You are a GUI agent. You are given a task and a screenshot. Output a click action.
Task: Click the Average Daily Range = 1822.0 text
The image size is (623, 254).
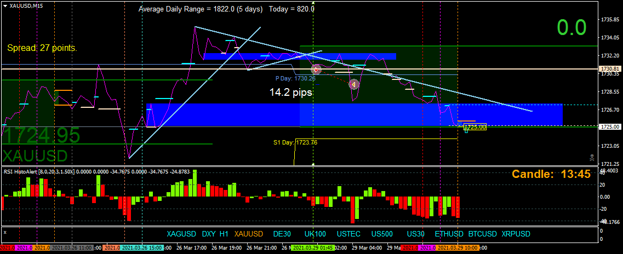201,9
